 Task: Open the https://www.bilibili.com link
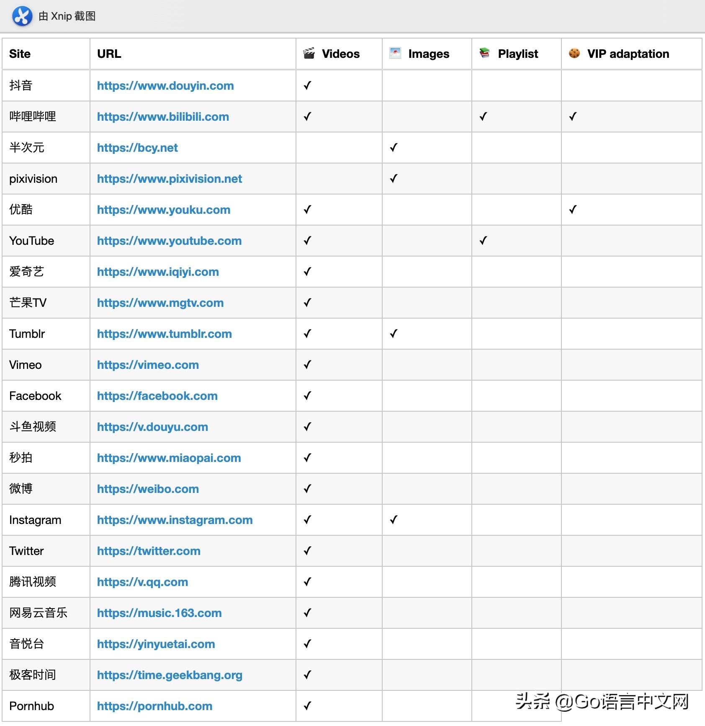click(163, 117)
